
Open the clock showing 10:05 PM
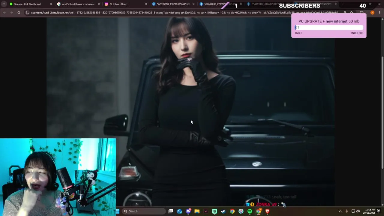[x=369, y=211]
